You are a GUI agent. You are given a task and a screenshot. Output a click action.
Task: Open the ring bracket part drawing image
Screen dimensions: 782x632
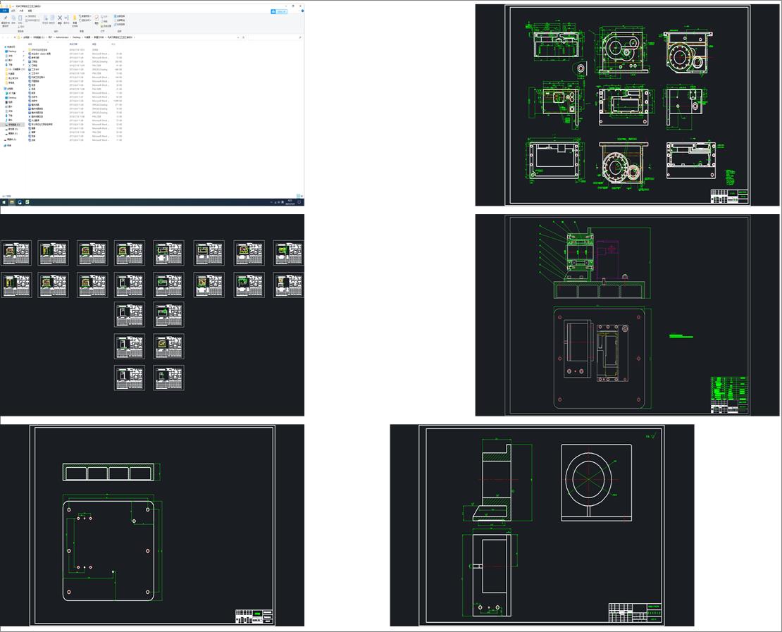[542, 525]
